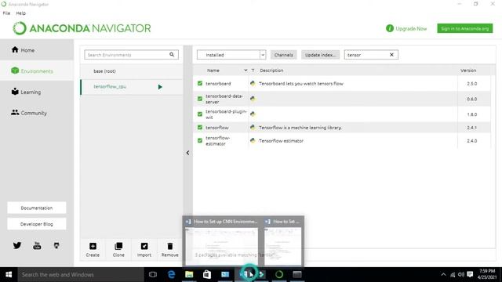
Task: Open the Developer Blog button
Action: point(37,224)
